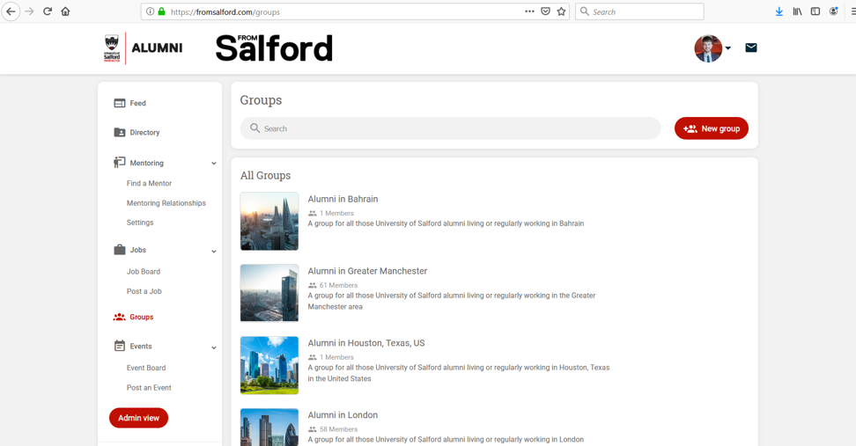
Task: Open the Firefox account icon
Action: click(x=833, y=11)
